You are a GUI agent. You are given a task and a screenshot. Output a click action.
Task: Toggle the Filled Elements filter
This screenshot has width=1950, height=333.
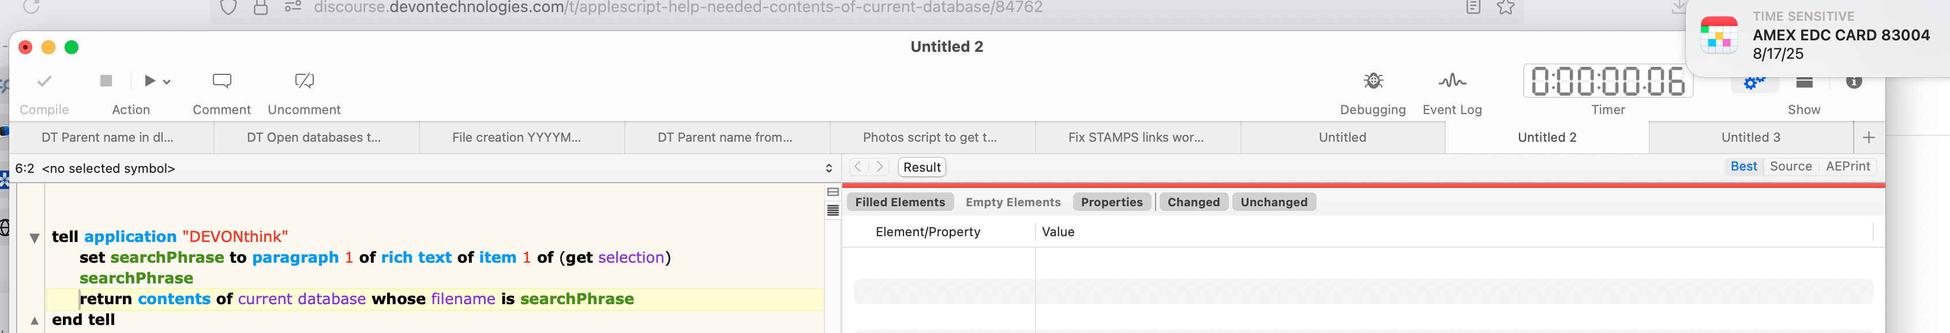[x=899, y=202]
